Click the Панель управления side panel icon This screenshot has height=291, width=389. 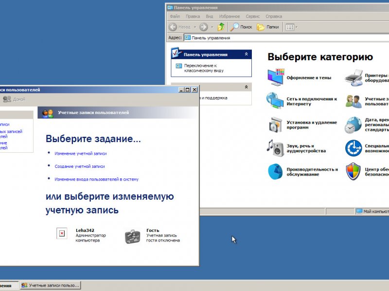coord(177,52)
